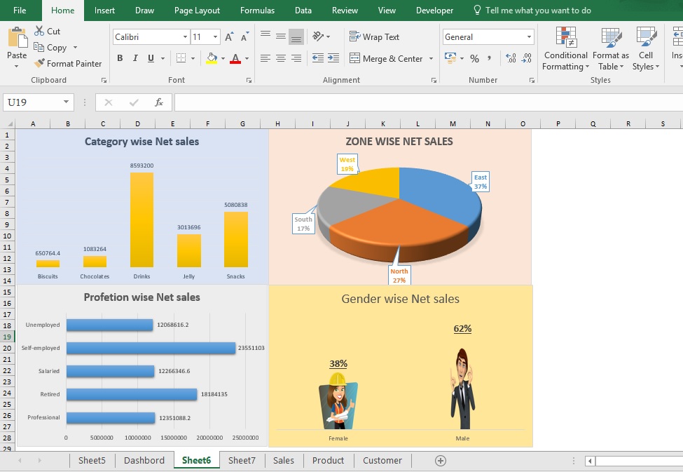The image size is (683, 472).
Task: Apply Comma Style
Action: (490, 58)
